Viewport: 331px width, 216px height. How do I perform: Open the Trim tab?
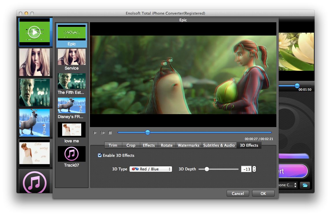pyautogui.click(x=113, y=145)
